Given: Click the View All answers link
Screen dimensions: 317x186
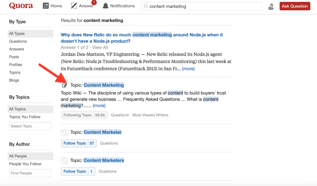Looking at the screenshot, I should (100, 48).
